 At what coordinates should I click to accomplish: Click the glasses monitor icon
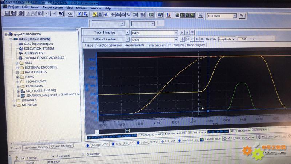[70, 14]
